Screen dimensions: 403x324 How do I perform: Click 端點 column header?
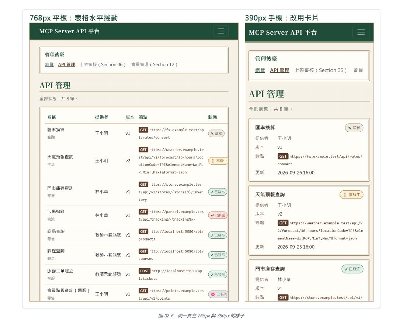click(x=143, y=117)
